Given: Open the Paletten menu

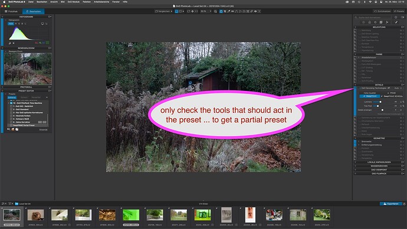Looking at the screenshot, I should 87,2.
